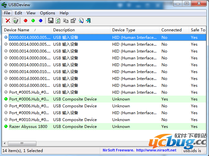Click Unknown device type in Port_#0010 row
The height and width of the screenshot is (156, 209).
click(121, 120)
